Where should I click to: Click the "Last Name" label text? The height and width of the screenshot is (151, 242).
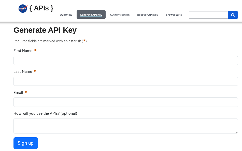point(23,72)
